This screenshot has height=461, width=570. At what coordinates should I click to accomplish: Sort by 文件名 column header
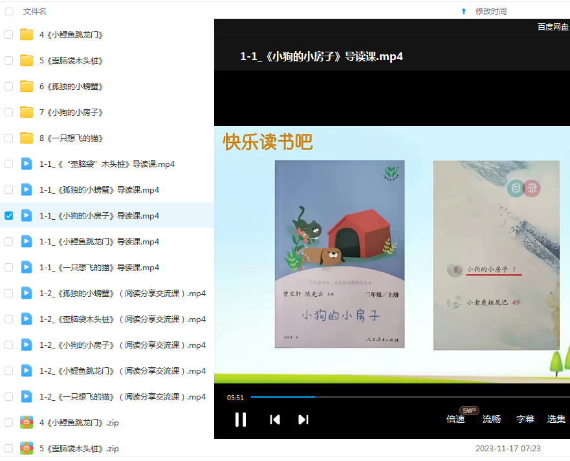(x=34, y=11)
